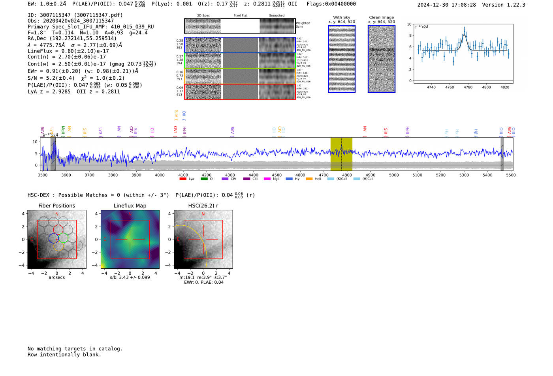Click the green fiber circle in Fiber Positions
This screenshot has width=553, height=376.
(63, 238)
